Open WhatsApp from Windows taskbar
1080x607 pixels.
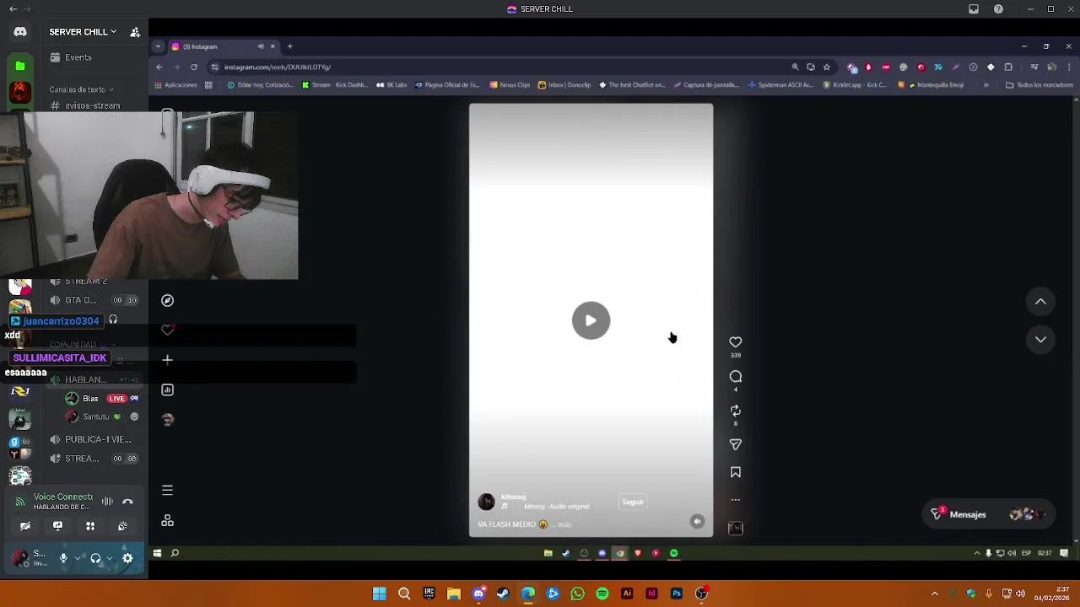(x=577, y=594)
